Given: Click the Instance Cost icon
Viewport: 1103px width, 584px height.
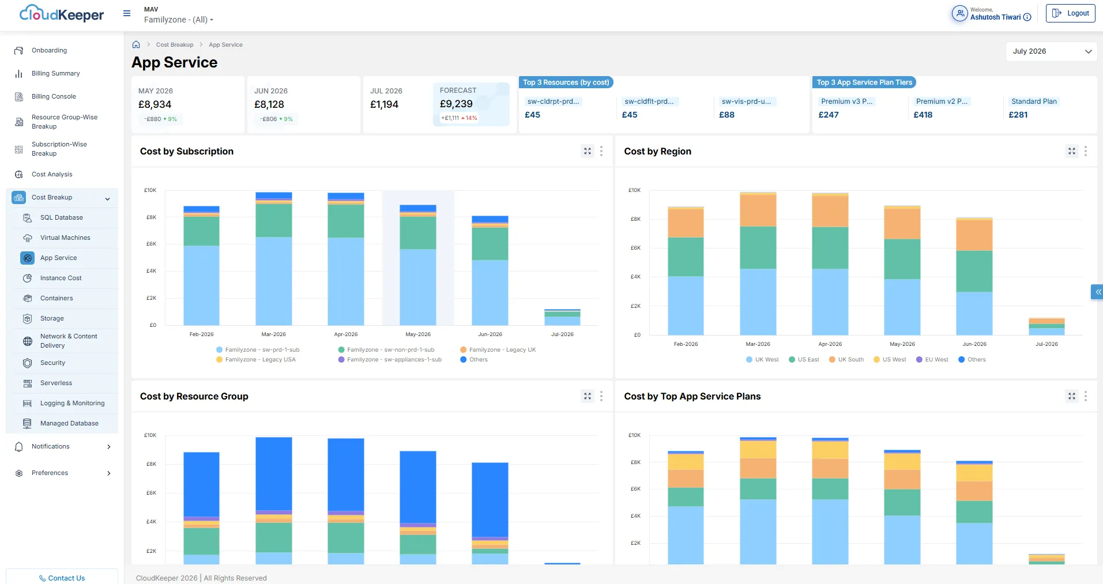Looking at the screenshot, I should (28, 278).
